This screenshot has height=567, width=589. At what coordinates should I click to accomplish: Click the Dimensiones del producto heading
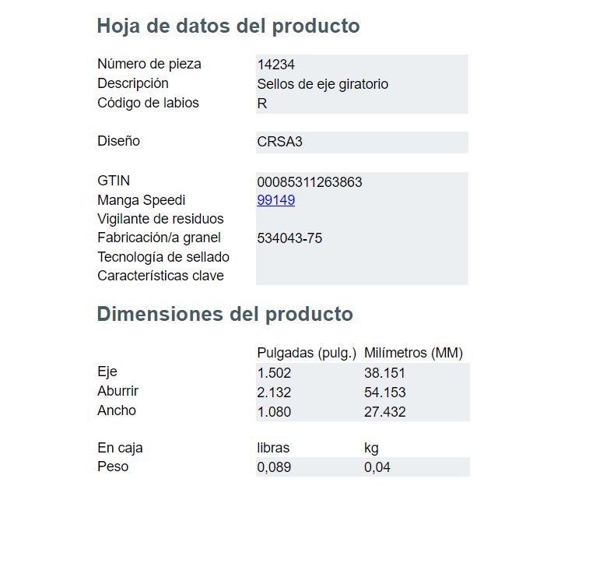point(225,314)
